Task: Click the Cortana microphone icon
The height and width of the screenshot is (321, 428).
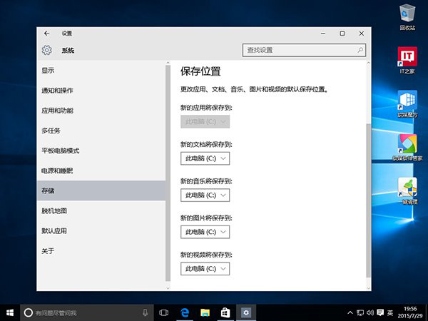Action: pyautogui.click(x=145, y=312)
